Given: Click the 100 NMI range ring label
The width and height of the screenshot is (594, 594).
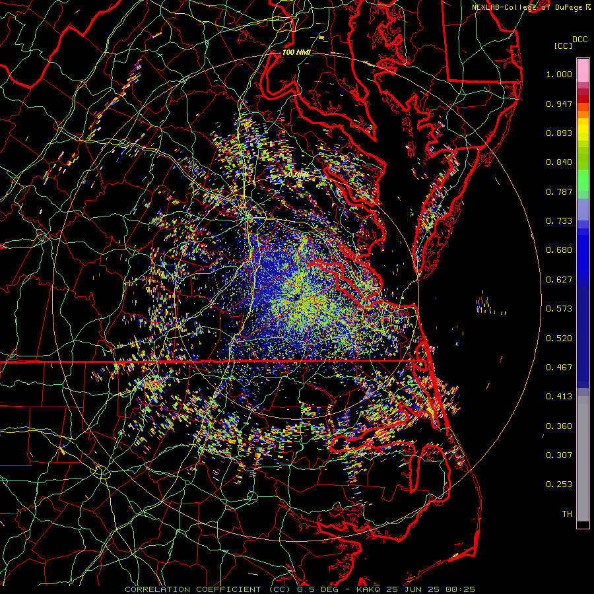Looking at the screenshot, I should pos(297,52).
